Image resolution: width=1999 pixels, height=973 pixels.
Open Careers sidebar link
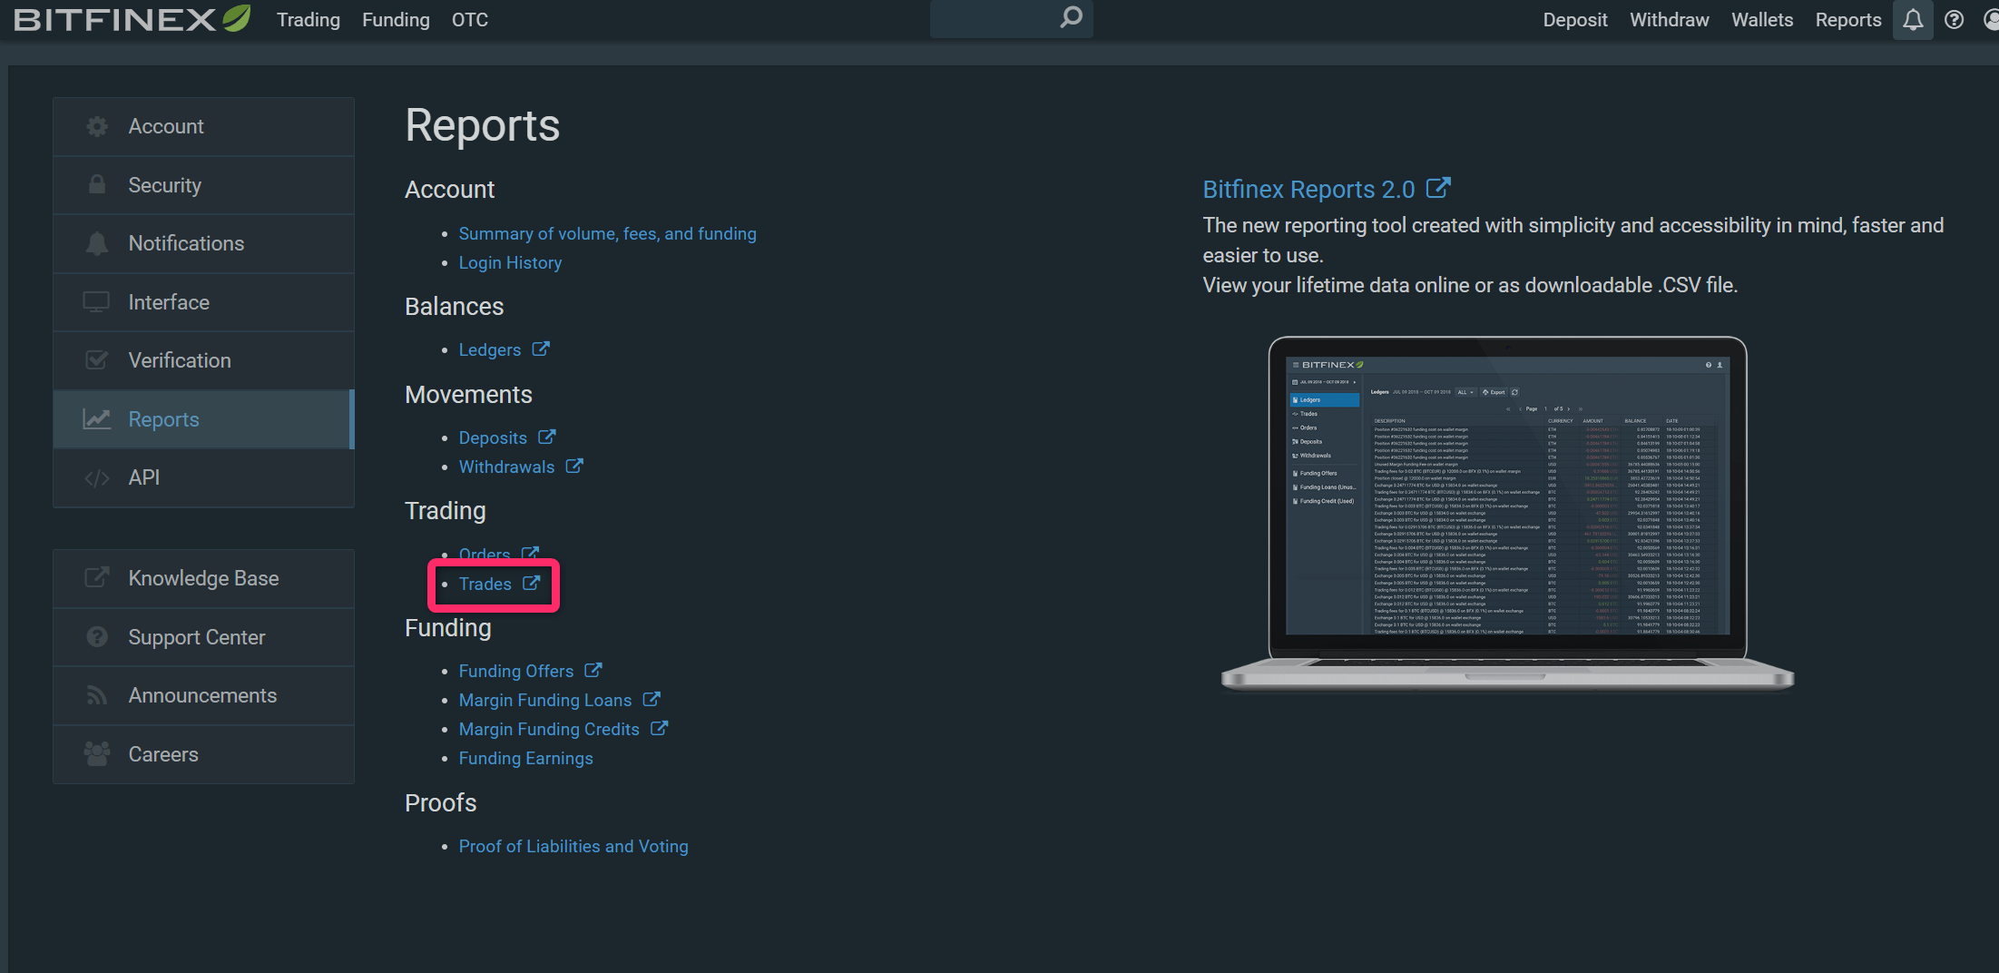(203, 754)
